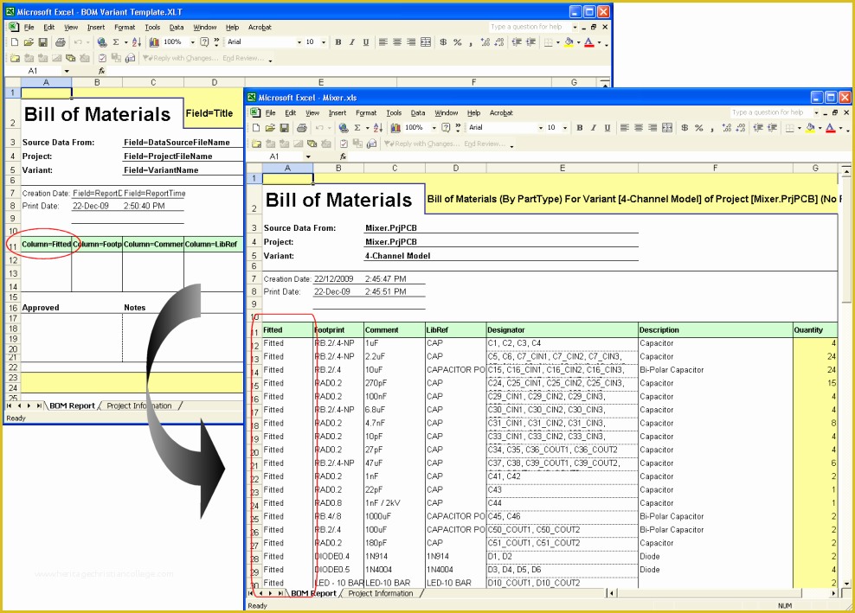Open the font size dropdown in Mixer.xls
This screenshot has height=613, width=855.
pyautogui.click(x=565, y=128)
